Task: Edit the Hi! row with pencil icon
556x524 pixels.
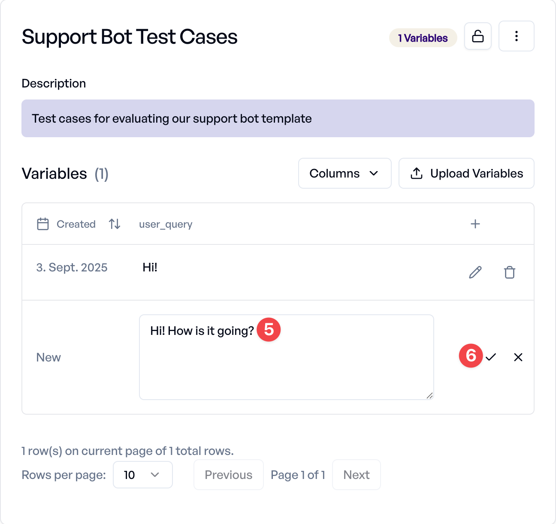Action: pos(475,272)
